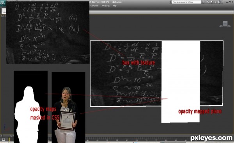Open the MAXScript menu
234x143 pixels.
coord(106,6)
